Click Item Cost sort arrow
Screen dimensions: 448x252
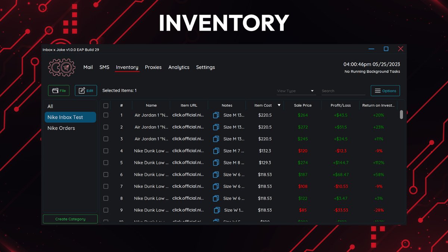point(279,105)
